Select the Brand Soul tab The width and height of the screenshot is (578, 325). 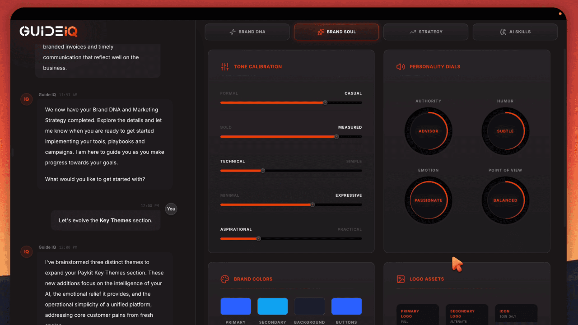tap(336, 32)
